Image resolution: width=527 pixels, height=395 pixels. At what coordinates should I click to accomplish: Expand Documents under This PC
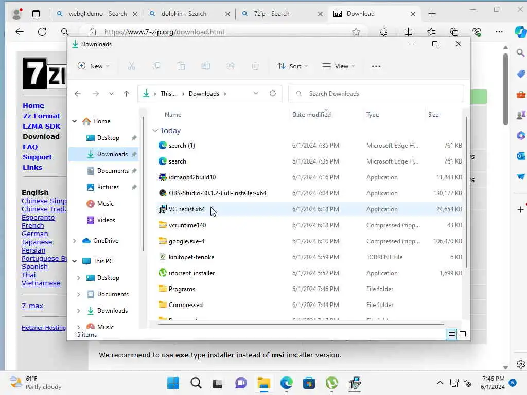tap(78, 294)
